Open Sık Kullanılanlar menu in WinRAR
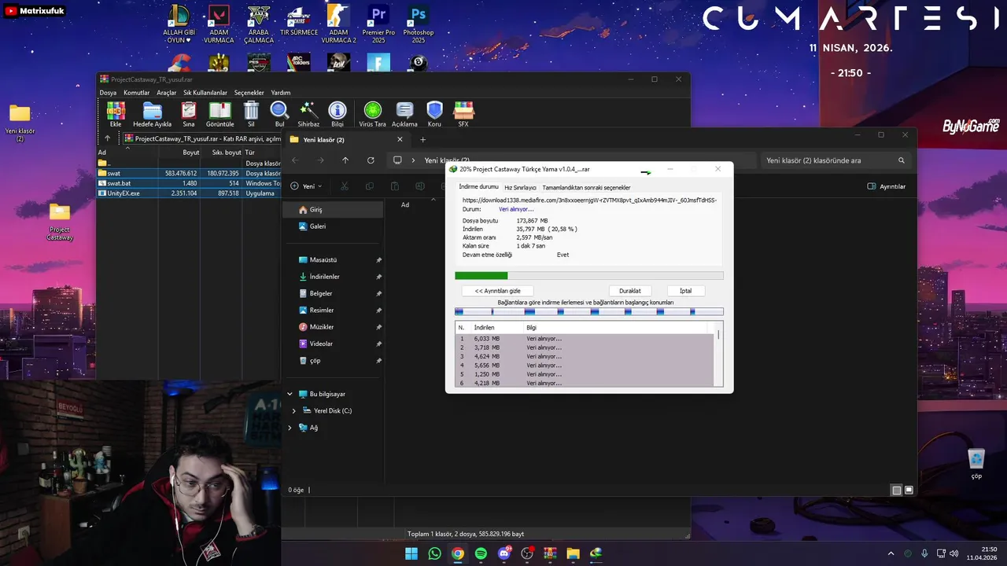The width and height of the screenshot is (1007, 566). (x=205, y=93)
